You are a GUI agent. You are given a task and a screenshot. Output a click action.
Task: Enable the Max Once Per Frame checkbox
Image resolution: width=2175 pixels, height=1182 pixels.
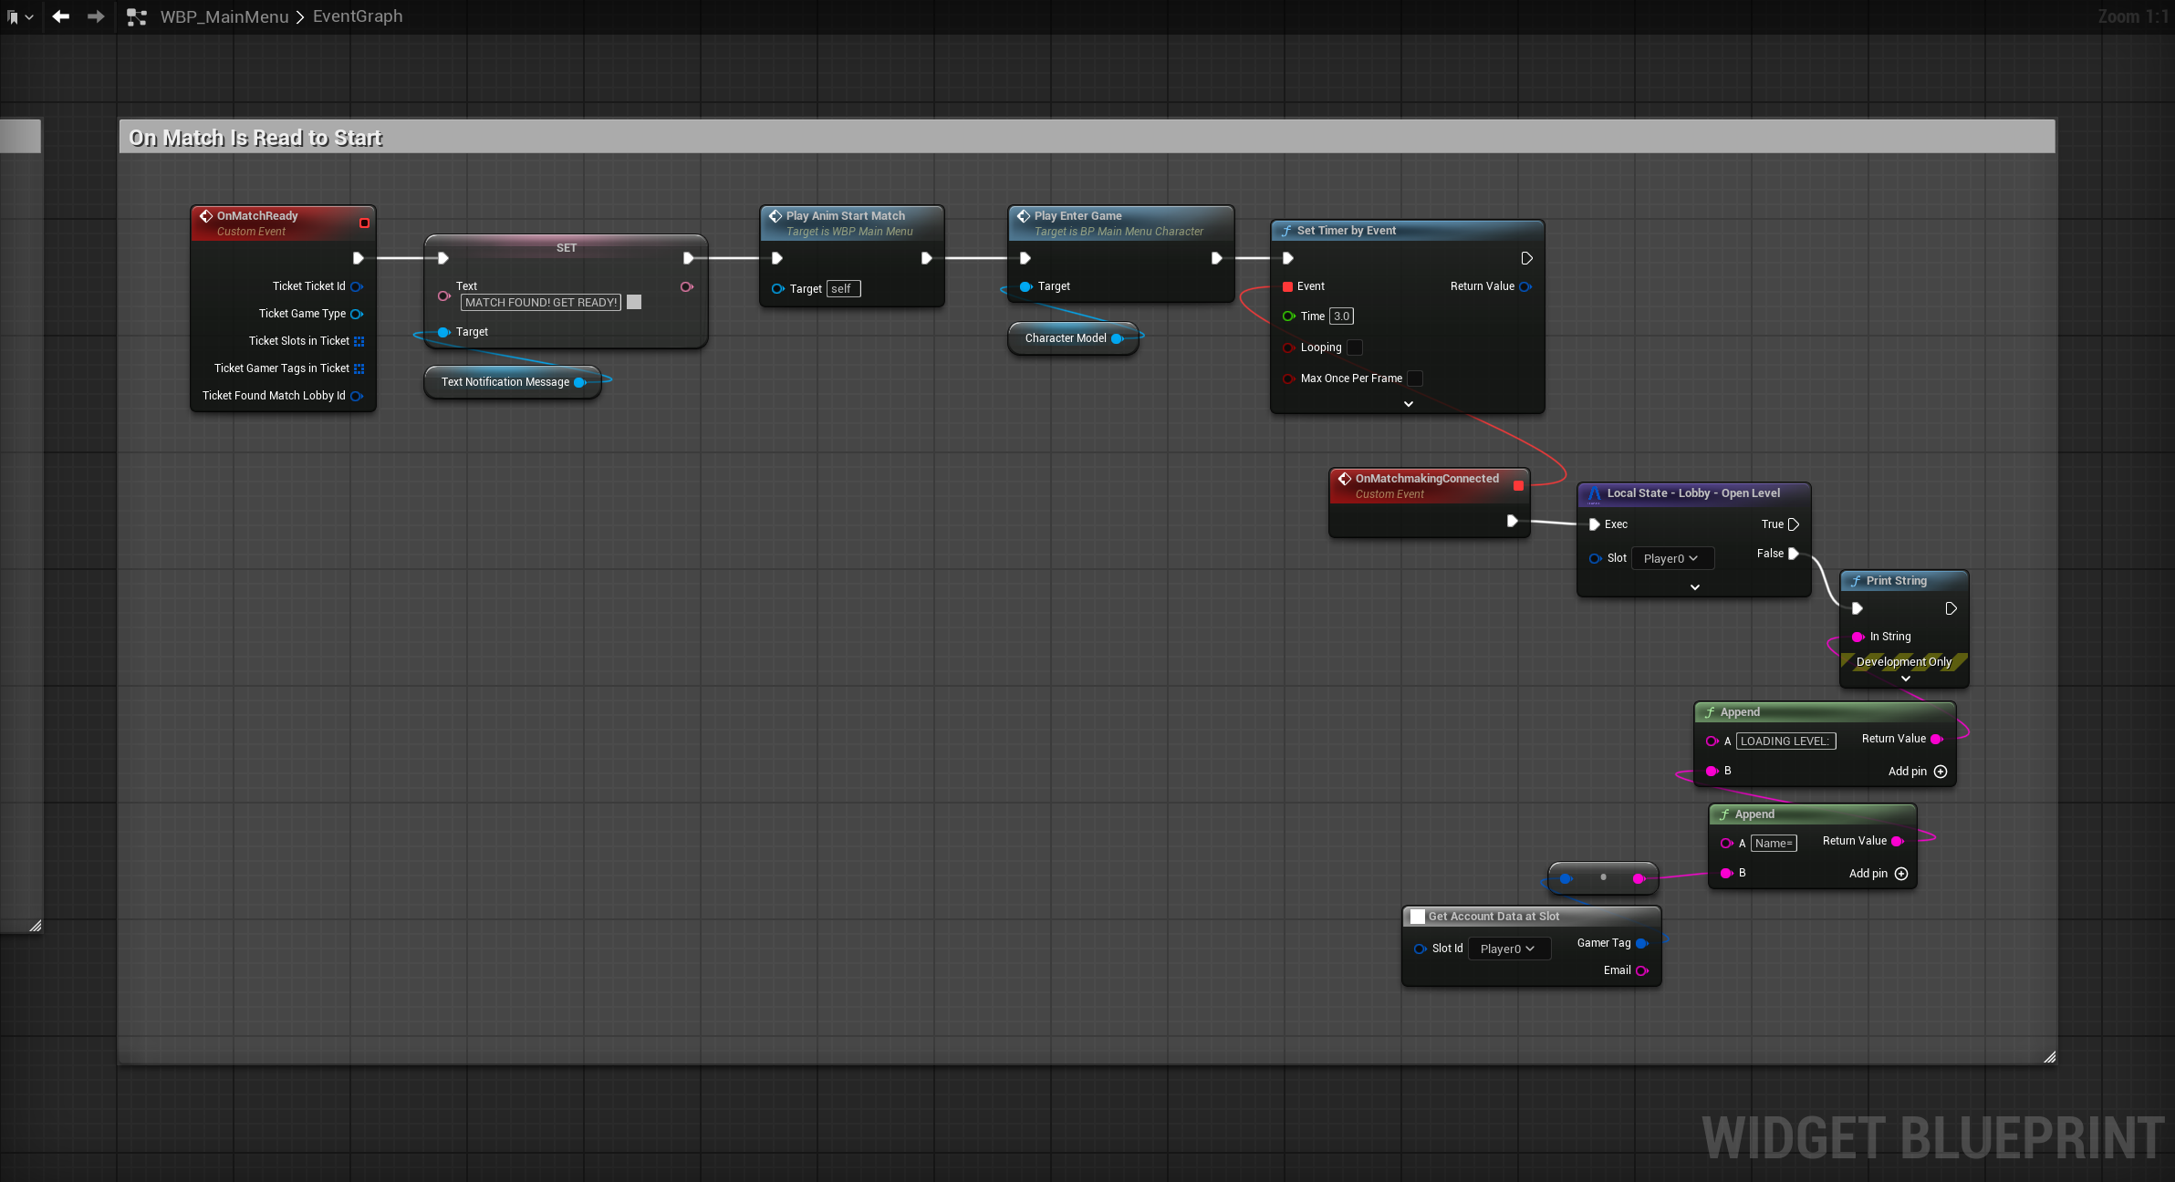pyautogui.click(x=1415, y=378)
